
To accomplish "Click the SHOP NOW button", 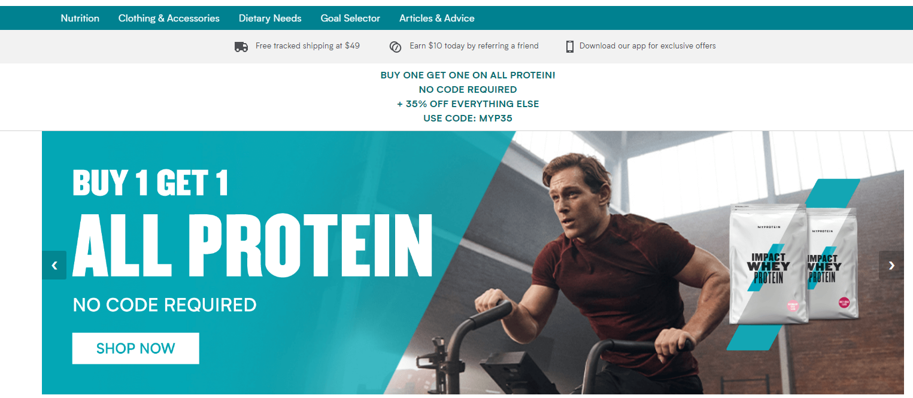I will [x=136, y=348].
